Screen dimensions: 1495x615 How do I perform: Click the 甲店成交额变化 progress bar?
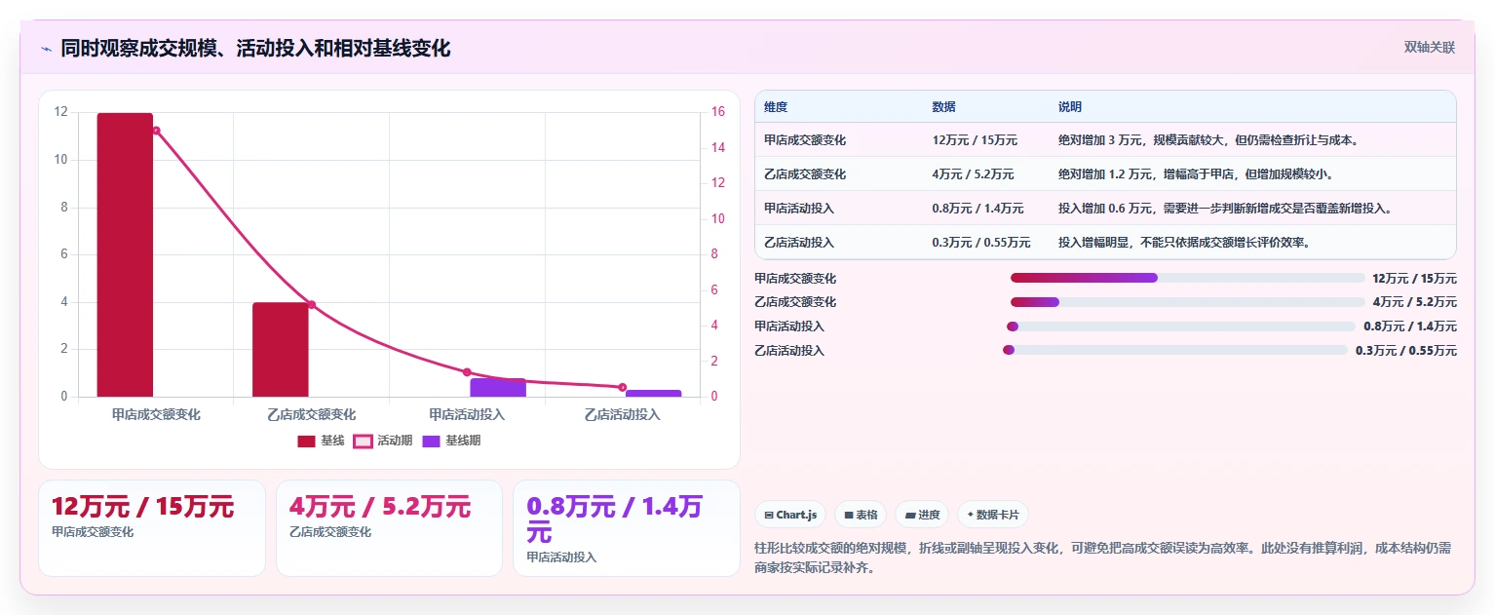(x=1188, y=278)
